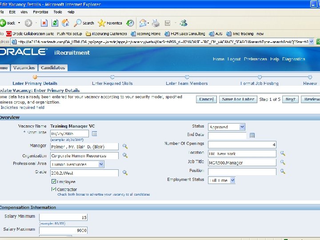Click the Start Date input field
This screenshot has height=240, width=320.
tap(69, 134)
